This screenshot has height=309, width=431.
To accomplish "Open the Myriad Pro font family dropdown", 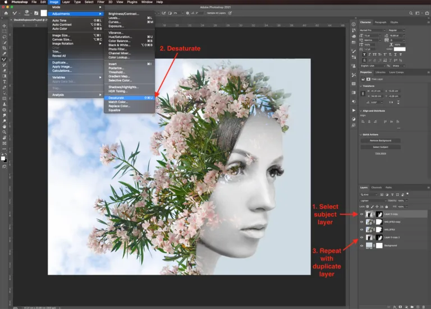I will (x=373, y=30).
